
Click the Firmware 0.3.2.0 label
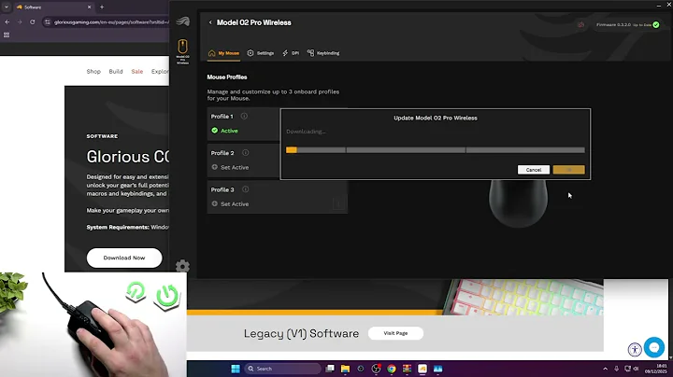coord(614,25)
